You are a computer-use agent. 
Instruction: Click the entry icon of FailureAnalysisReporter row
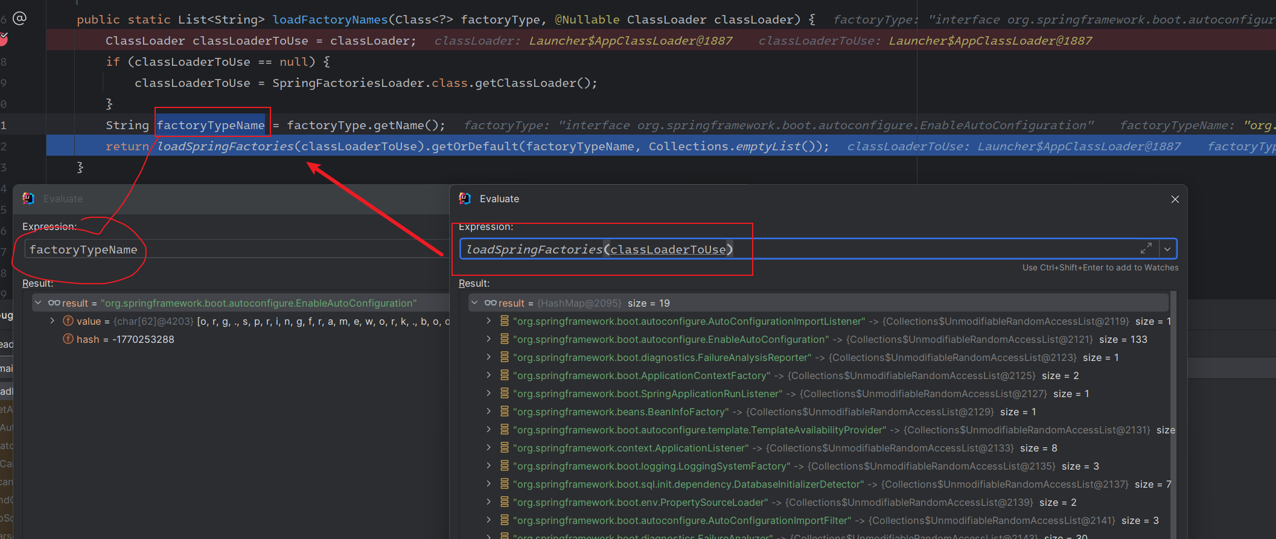click(504, 357)
